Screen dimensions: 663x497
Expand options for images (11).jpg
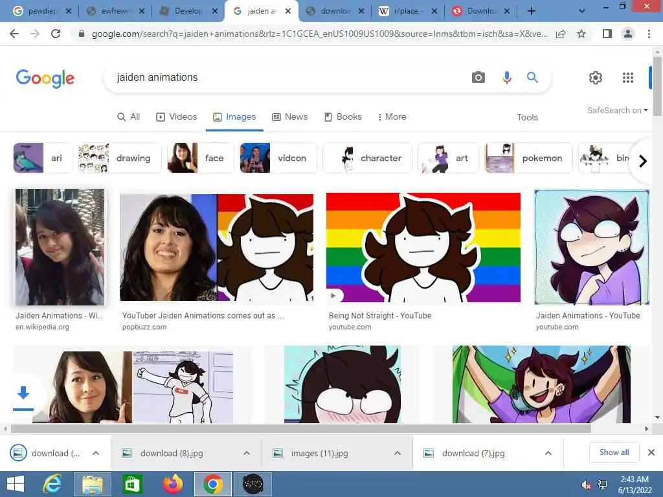(x=398, y=453)
